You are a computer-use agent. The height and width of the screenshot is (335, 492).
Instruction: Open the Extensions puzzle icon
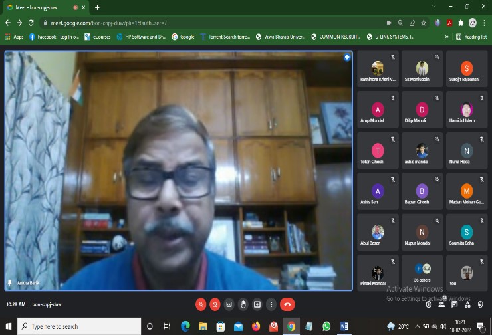pyautogui.click(x=461, y=23)
